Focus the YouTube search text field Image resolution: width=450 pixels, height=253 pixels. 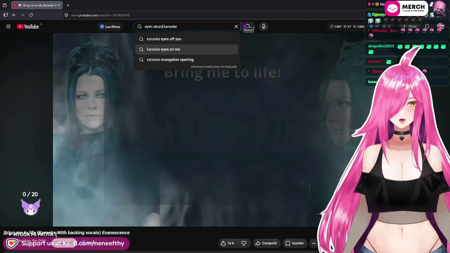pyautogui.click(x=186, y=27)
